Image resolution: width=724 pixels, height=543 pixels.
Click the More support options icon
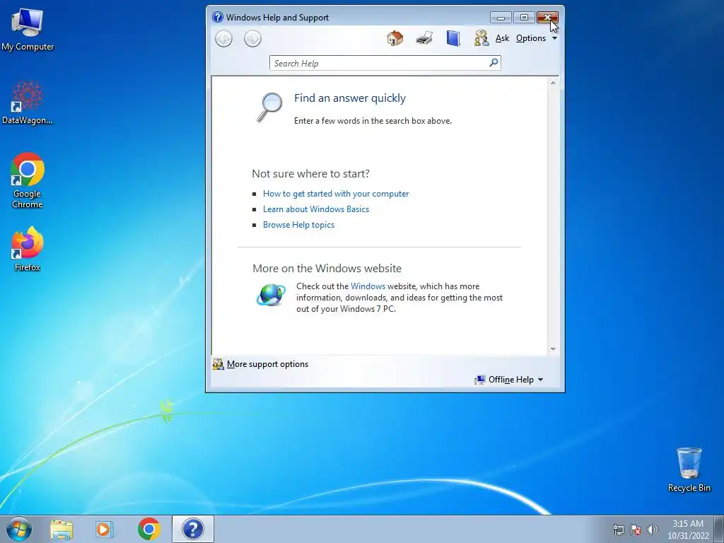point(218,364)
